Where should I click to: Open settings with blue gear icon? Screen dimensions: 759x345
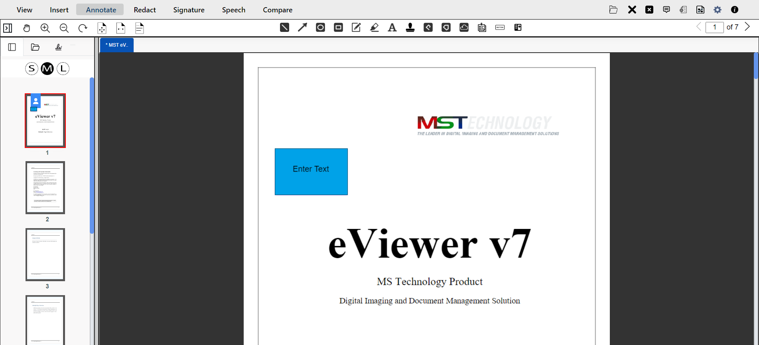[x=718, y=10]
